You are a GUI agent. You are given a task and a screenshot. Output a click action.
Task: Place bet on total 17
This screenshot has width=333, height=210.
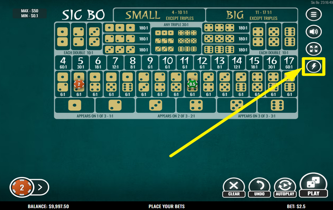pyautogui.click(x=289, y=63)
